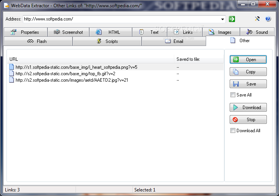Switch to the Scripts tab
Viewport: 279px width, 196px height.
click(x=107, y=41)
